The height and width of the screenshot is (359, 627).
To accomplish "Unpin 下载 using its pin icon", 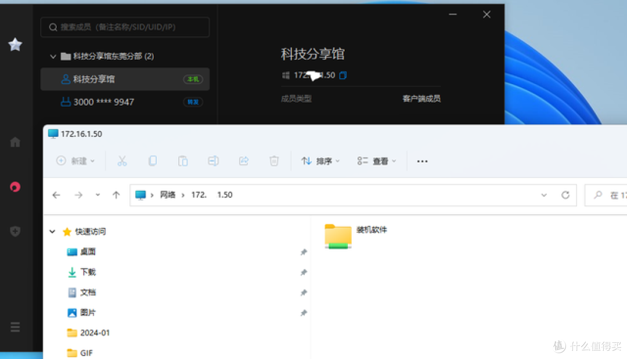I will click(304, 273).
